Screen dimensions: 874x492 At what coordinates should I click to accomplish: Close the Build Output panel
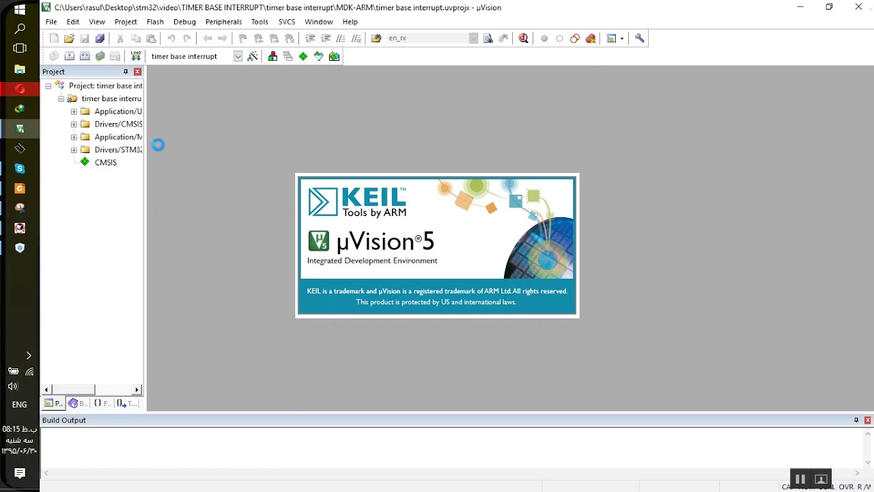pyautogui.click(x=868, y=420)
